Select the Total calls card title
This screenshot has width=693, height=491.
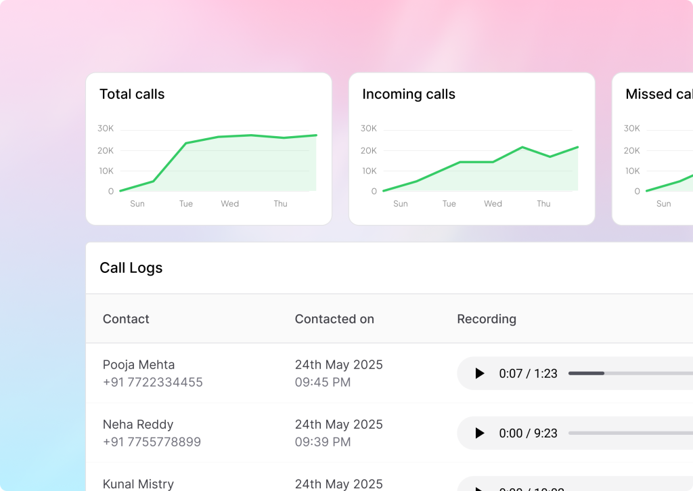coord(132,94)
